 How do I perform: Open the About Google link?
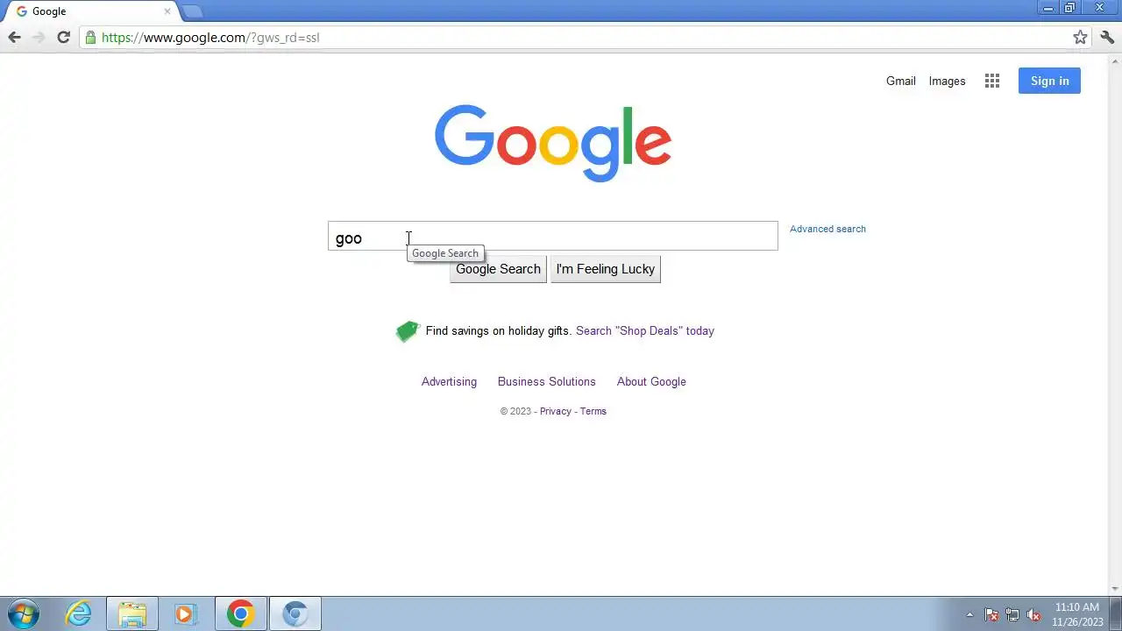point(651,381)
